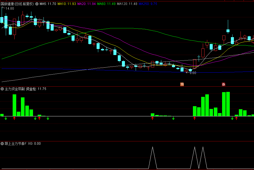
Task: Click the red 涨 event marker
Action: pyautogui.click(x=223, y=84)
